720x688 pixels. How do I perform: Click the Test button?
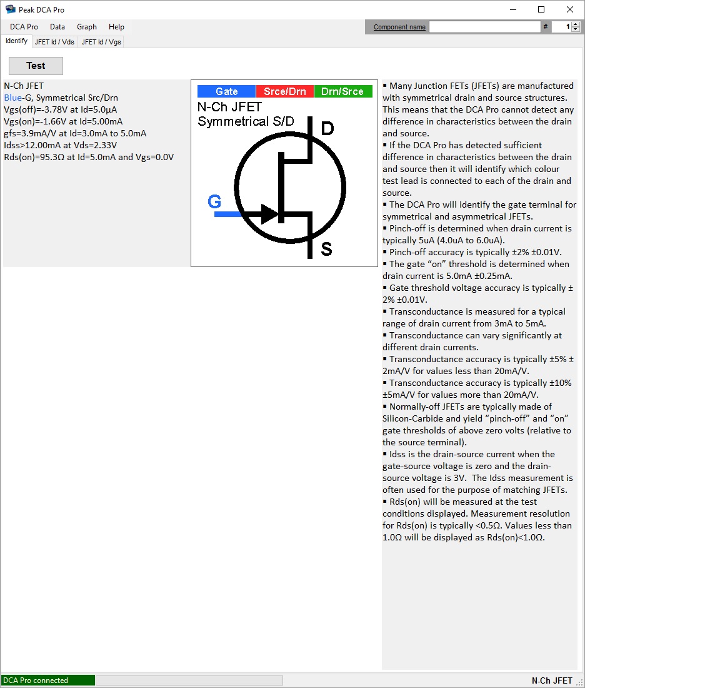[36, 66]
